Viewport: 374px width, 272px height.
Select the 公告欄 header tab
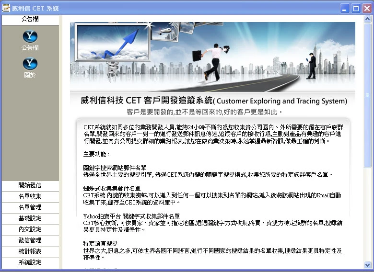point(30,20)
